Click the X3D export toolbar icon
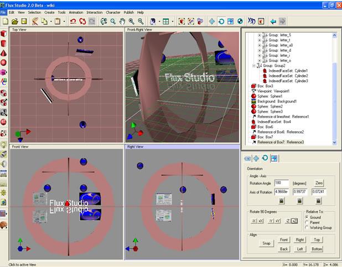This screenshot has width=342, height=267. (252, 22)
